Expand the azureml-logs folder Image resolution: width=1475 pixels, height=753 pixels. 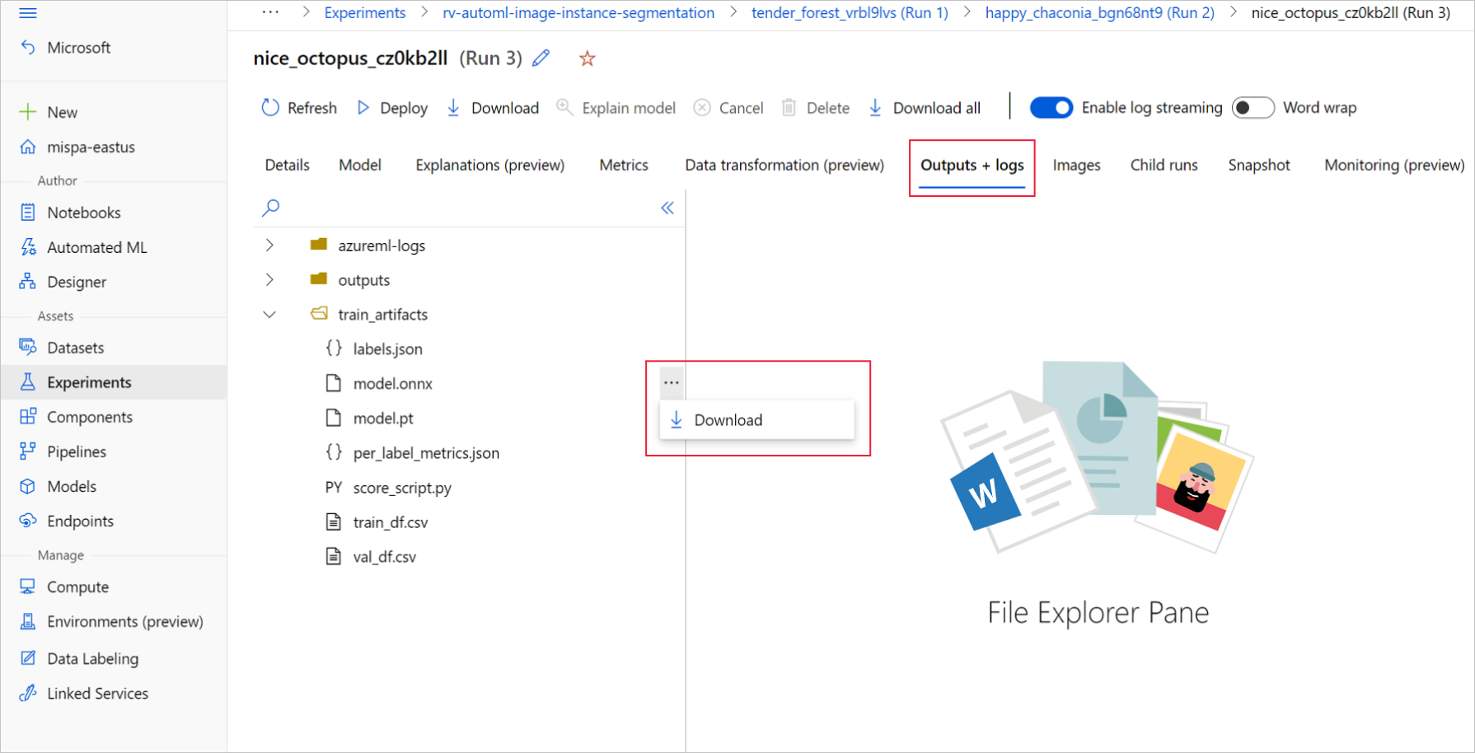269,245
